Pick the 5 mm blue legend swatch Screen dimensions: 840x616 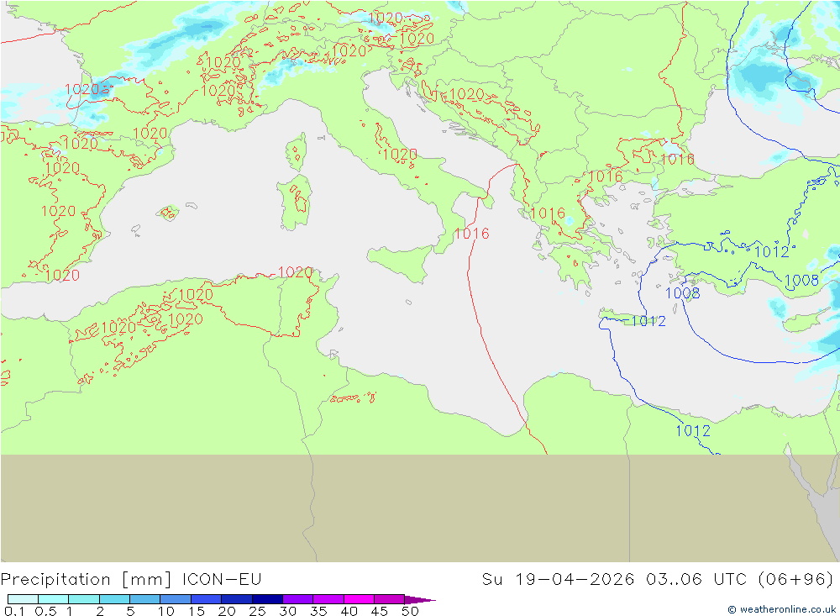(x=144, y=599)
